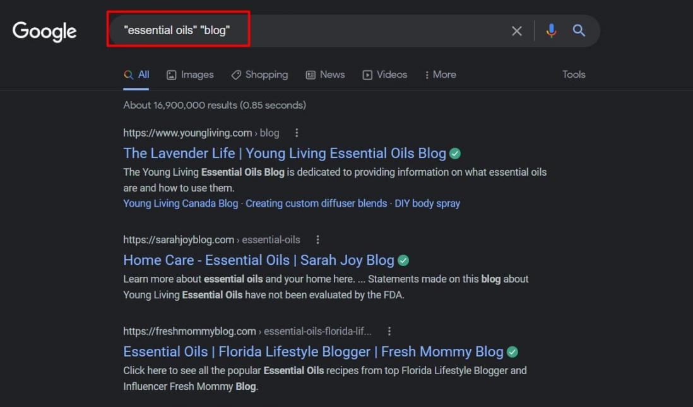The image size is (693, 407).
Task: Click the Google logo
Action: tap(44, 32)
